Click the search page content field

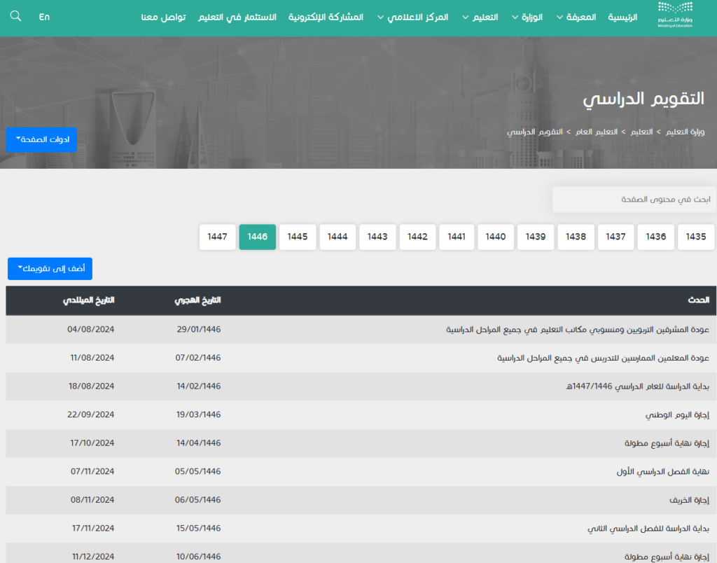[x=634, y=200]
